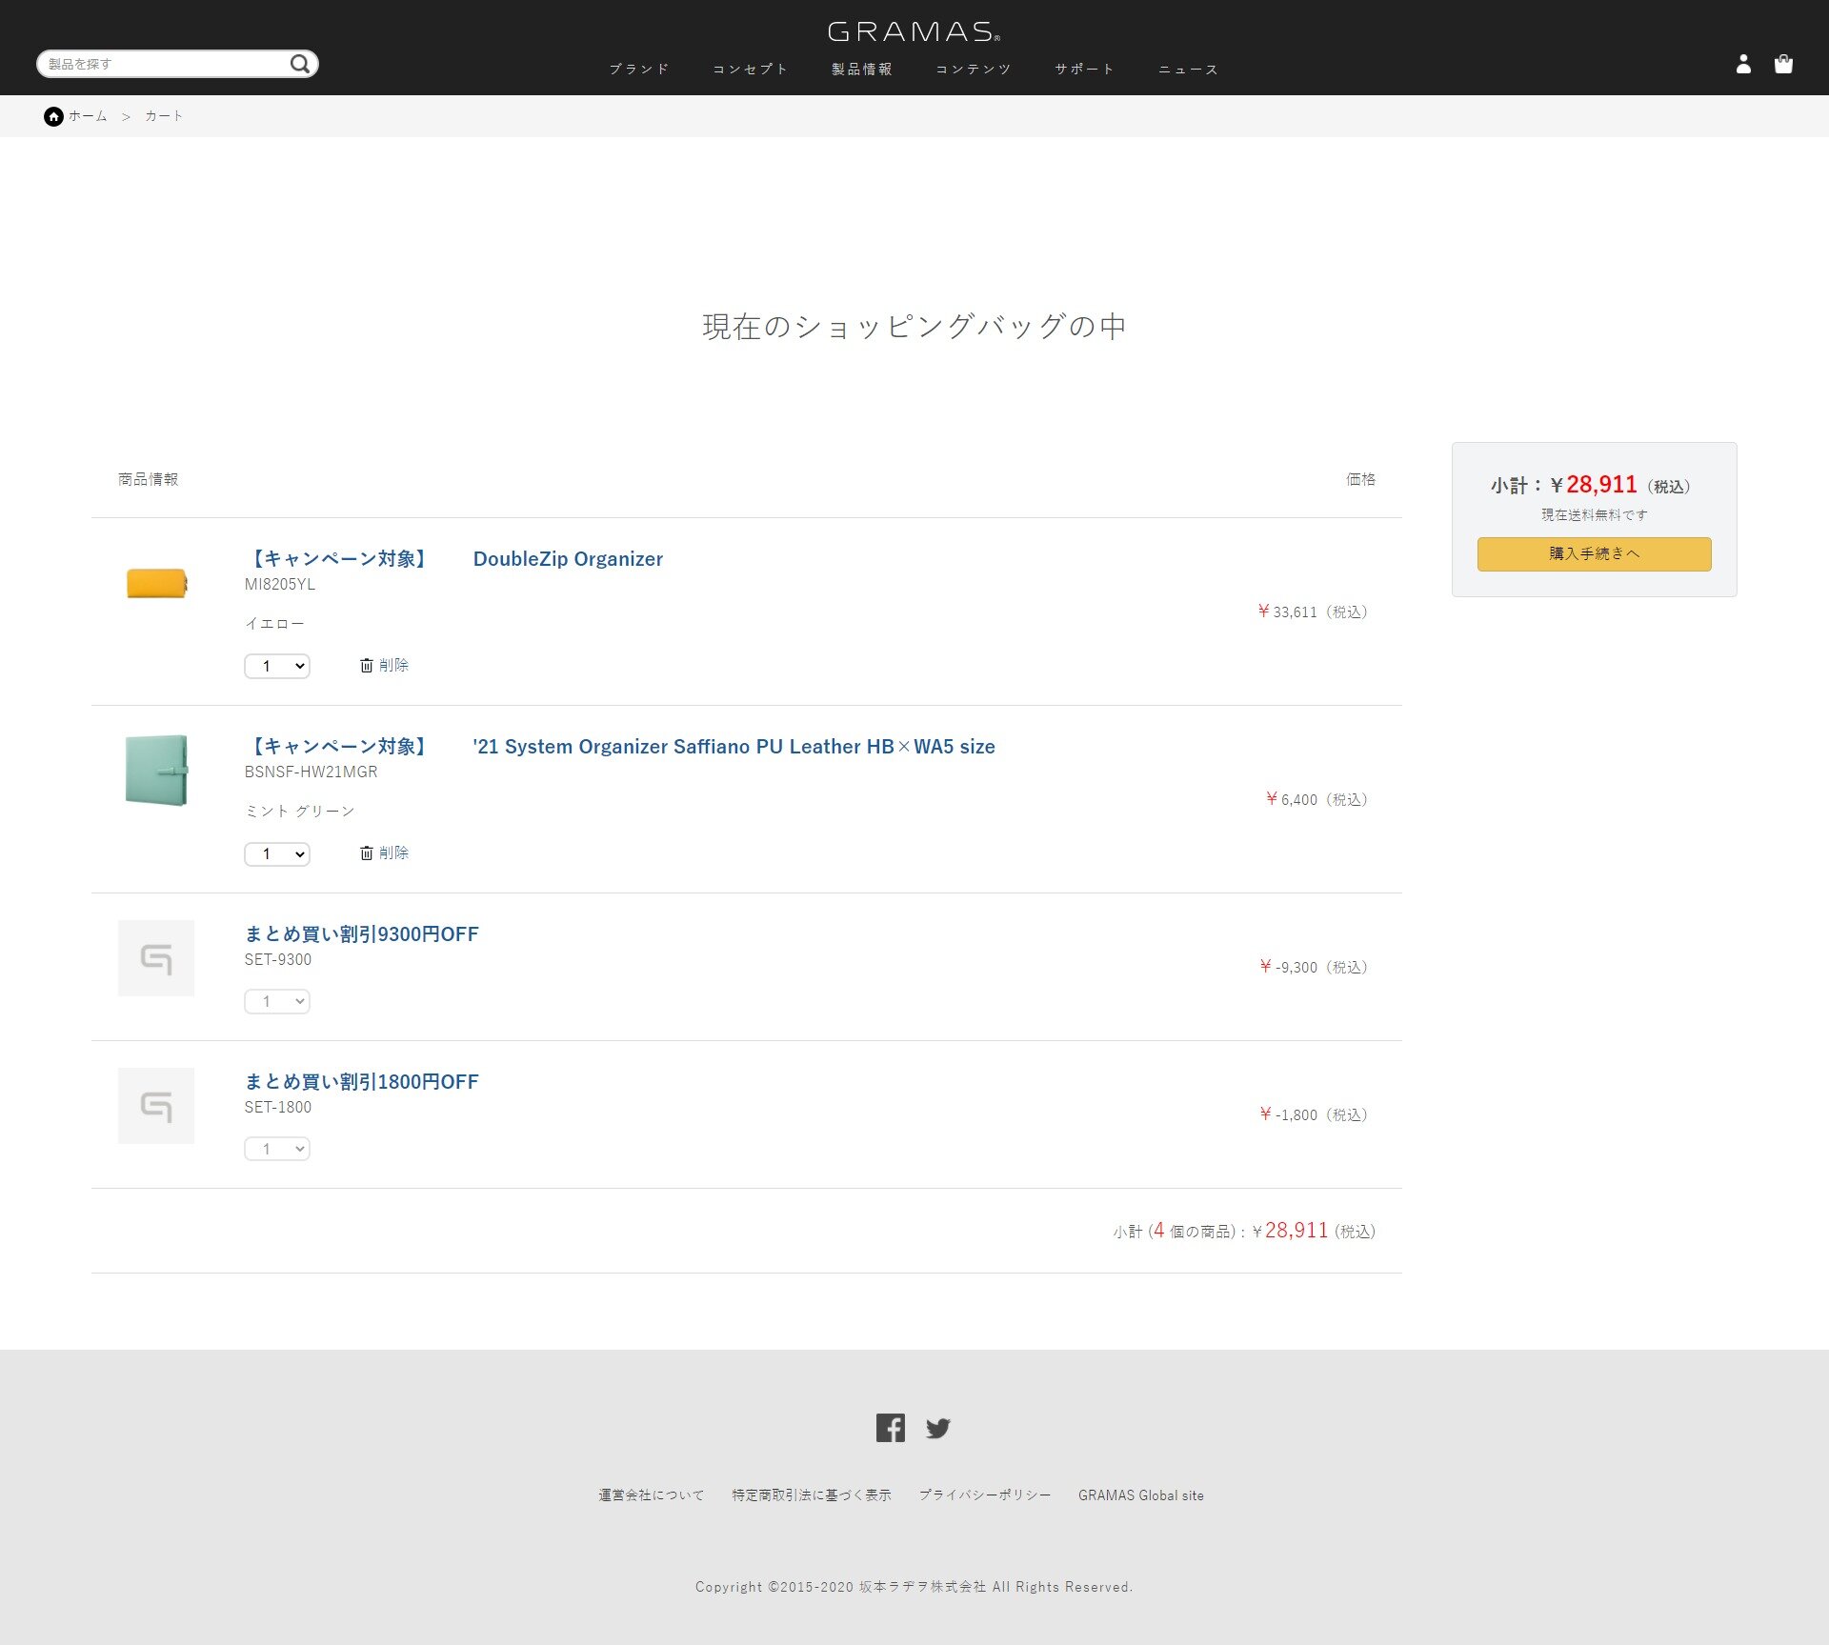Open the user account icon

1743,64
